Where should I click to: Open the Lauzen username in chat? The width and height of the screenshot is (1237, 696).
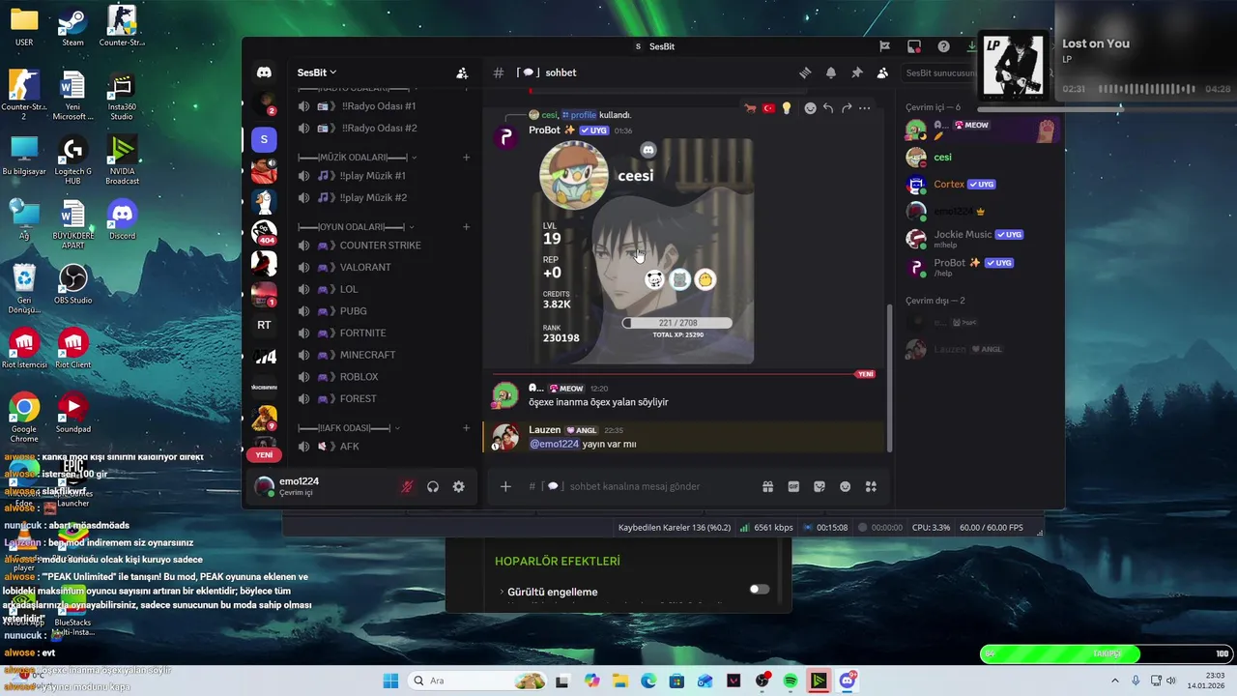pos(544,430)
